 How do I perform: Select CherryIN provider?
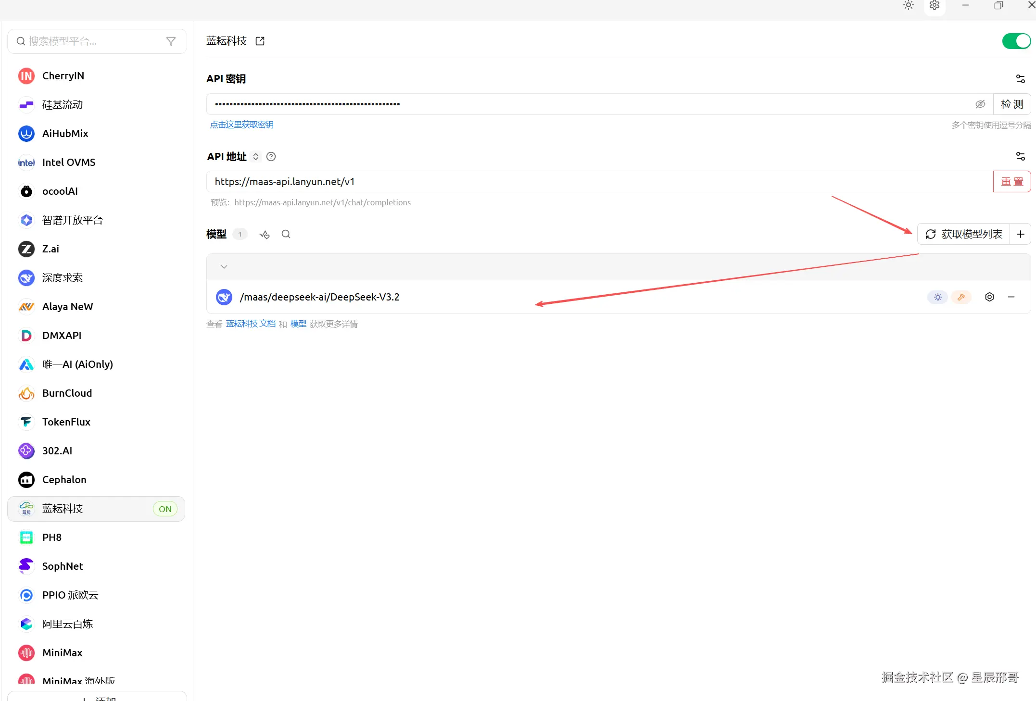tap(96, 76)
